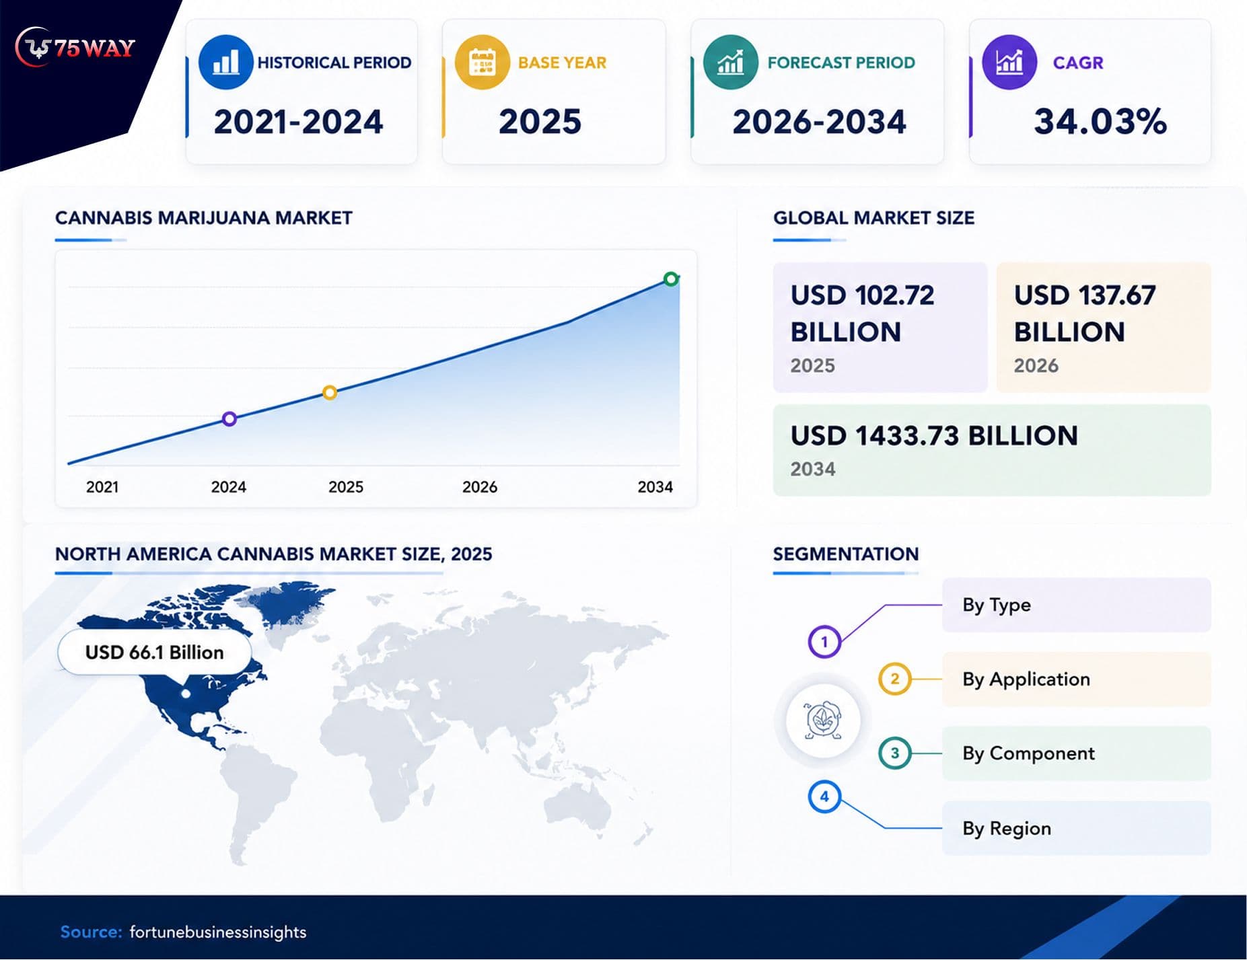The height and width of the screenshot is (960, 1247).
Task: Click the blue numbered circle 4
Action: 824,797
